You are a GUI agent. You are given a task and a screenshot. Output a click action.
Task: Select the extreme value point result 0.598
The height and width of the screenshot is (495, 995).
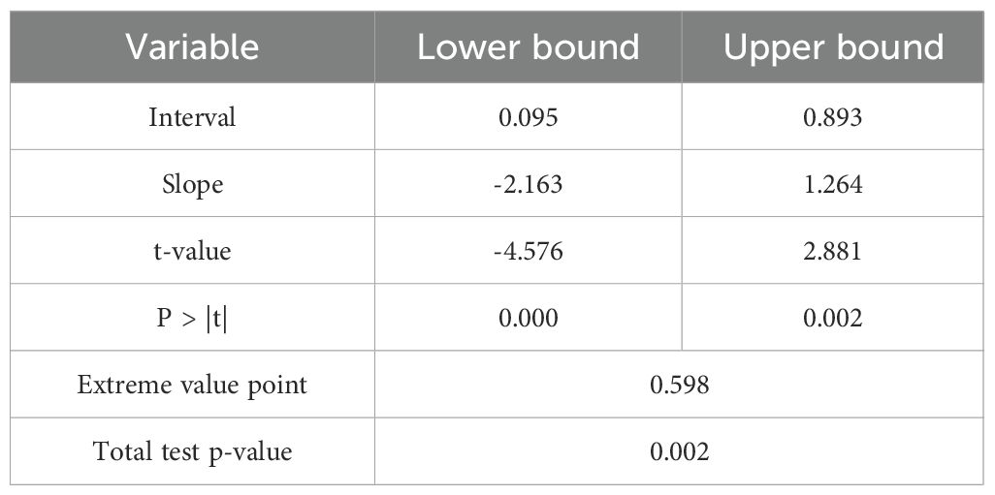pos(680,385)
